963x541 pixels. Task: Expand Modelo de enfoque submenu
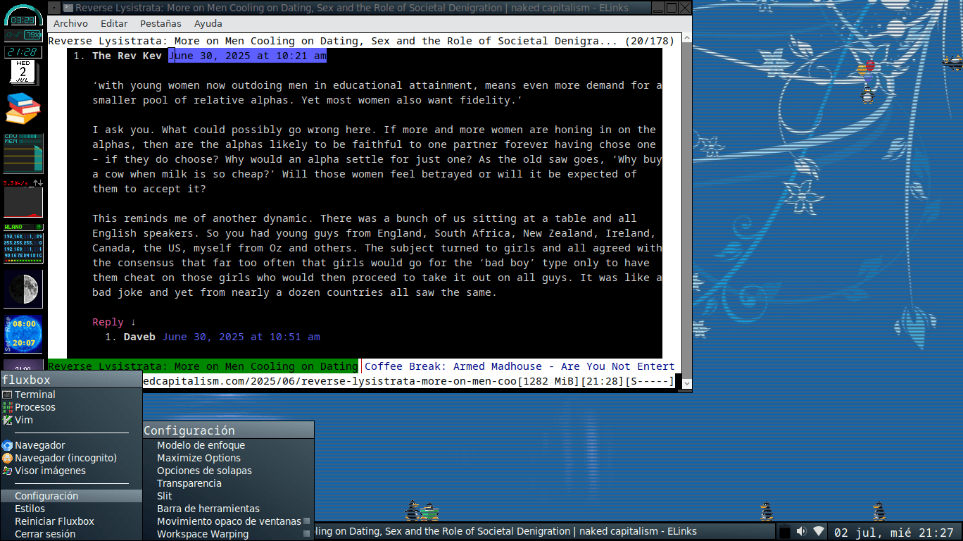[x=228, y=445]
